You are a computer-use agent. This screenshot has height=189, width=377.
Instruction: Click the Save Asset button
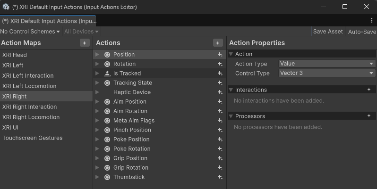click(328, 32)
